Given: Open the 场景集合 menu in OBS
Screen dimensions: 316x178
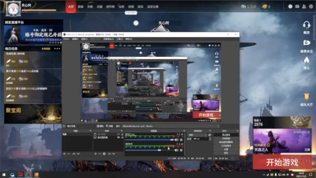Looking at the screenshot, I should tap(108, 39).
